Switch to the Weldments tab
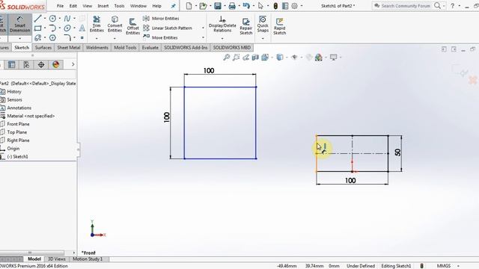This screenshot has height=269, width=479. point(97,48)
